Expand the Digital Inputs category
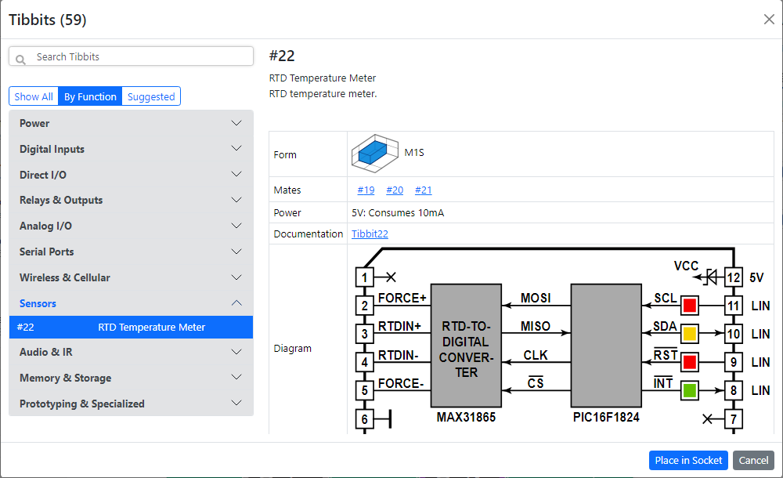Viewport: 783px width, 478px height. click(132, 149)
